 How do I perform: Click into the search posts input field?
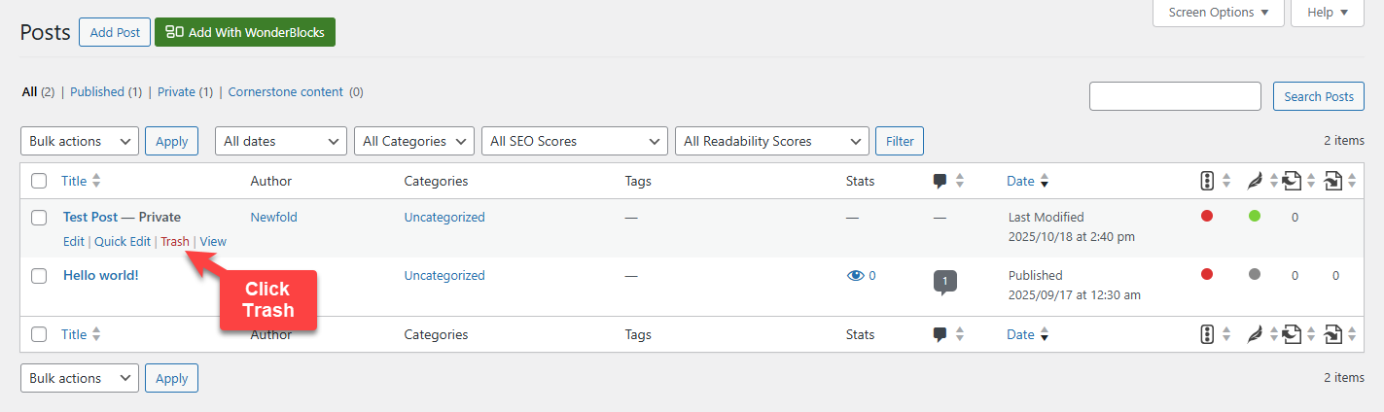coord(1175,96)
